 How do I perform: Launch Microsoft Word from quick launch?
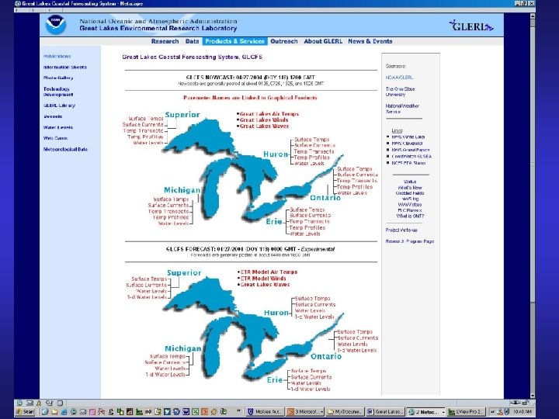click(x=186, y=411)
